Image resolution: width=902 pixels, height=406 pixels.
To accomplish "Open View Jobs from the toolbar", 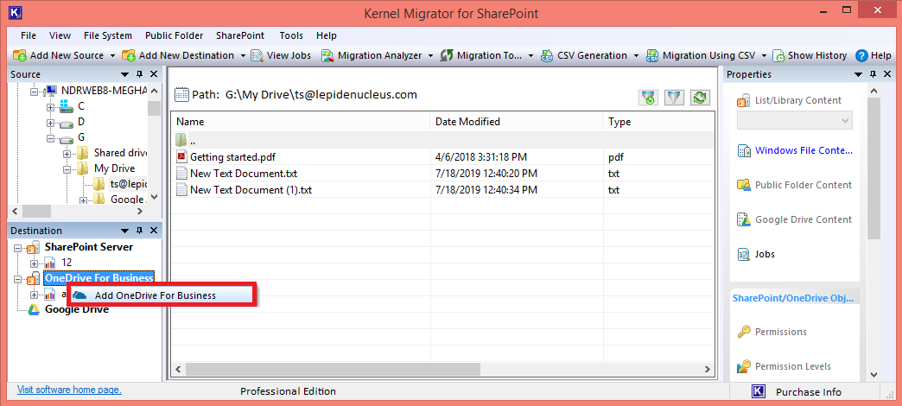I will coord(282,56).
